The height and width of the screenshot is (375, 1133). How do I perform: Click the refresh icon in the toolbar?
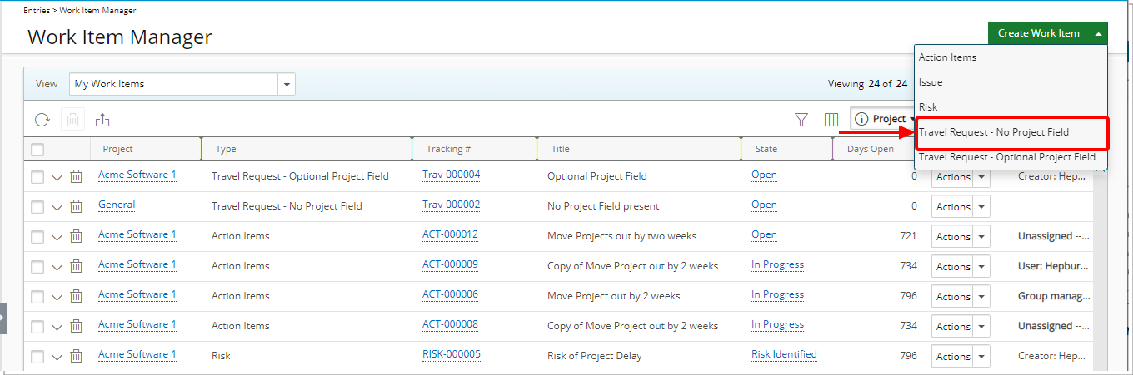[x=42, y=120]
